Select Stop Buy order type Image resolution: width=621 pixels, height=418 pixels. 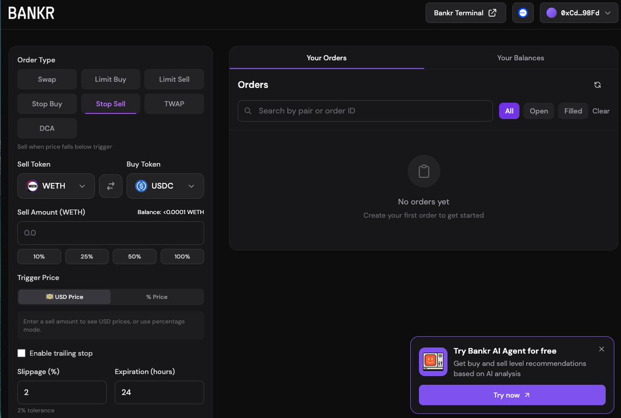click(x=47, y=104)
